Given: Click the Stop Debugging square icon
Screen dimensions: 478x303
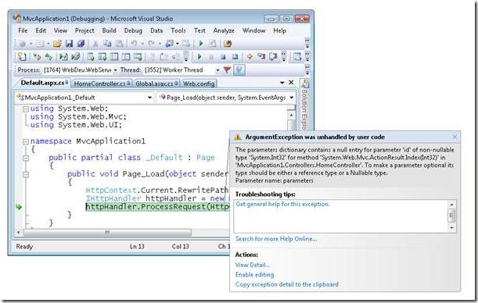Looking at the screenshot, I should (x=223, y=56).
